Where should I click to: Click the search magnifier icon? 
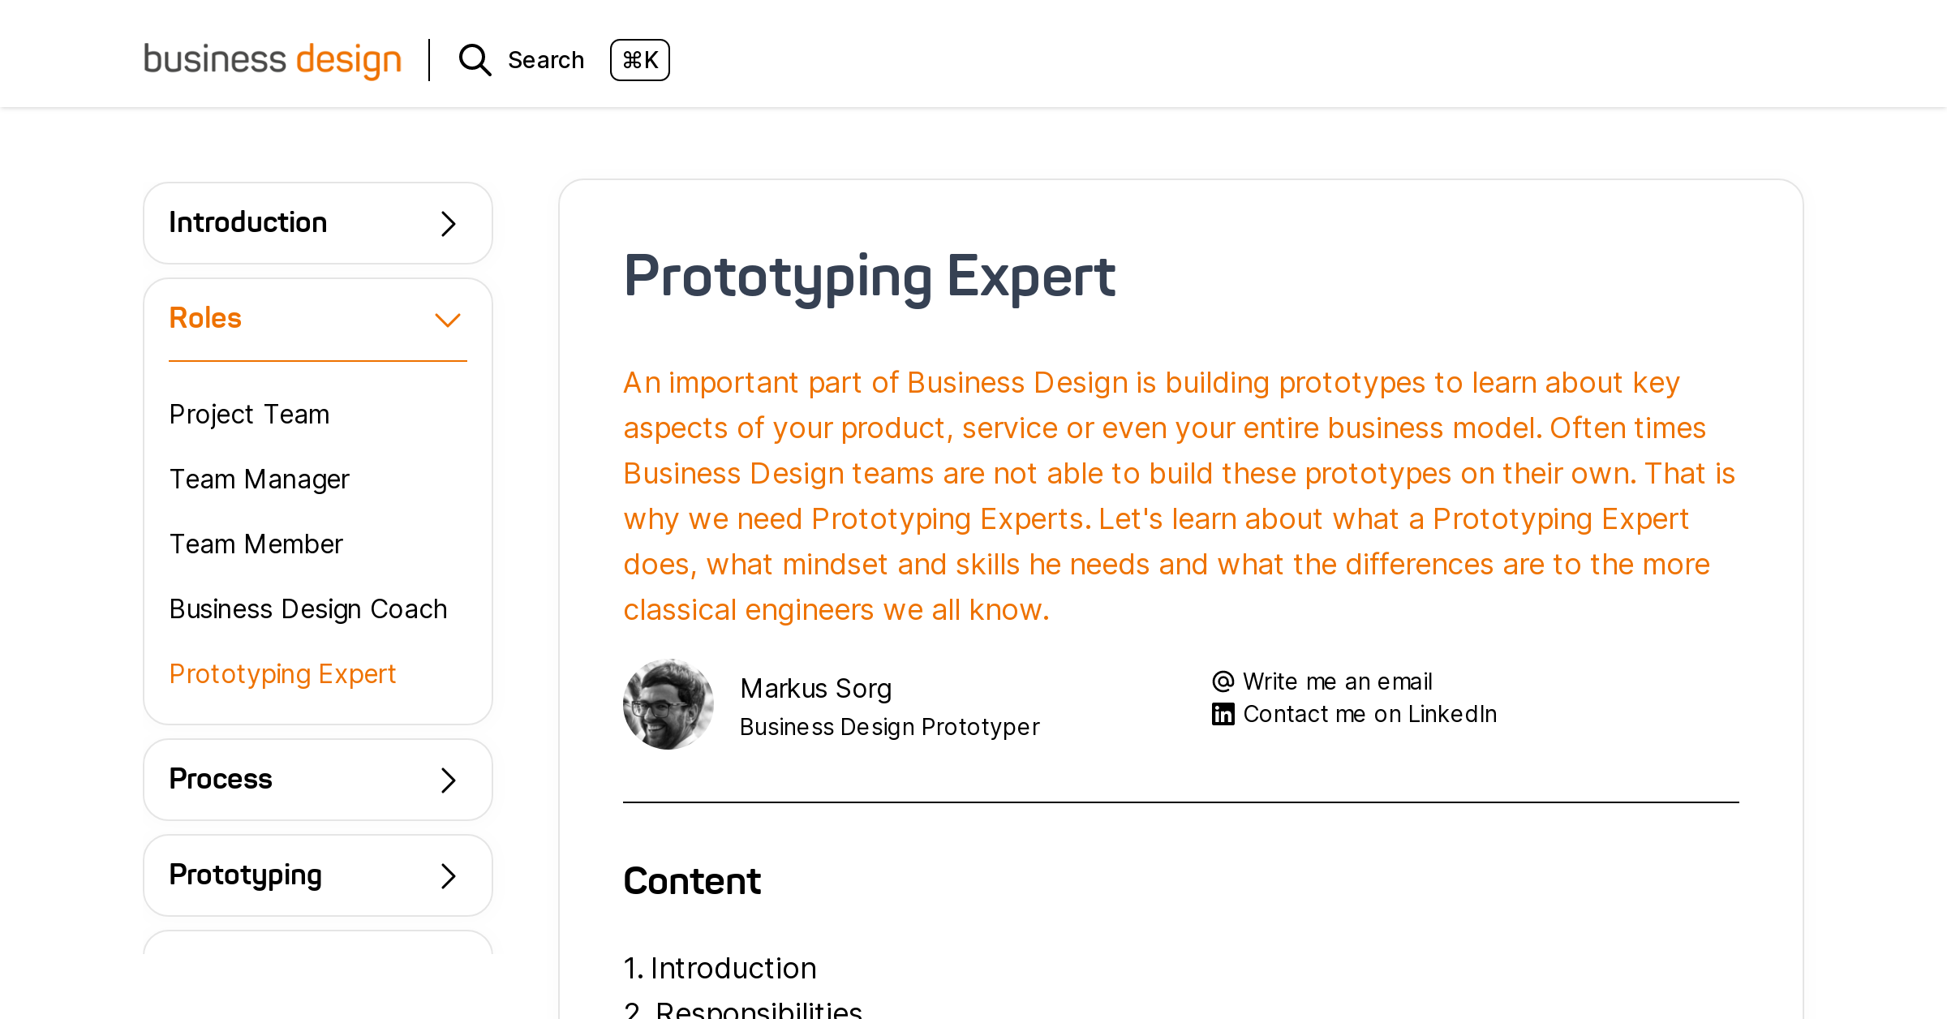click(475, 59)
